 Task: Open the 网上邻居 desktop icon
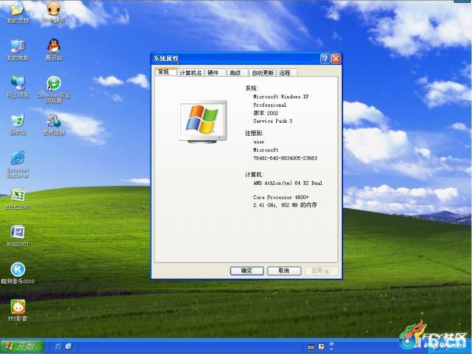pos(18,87)
